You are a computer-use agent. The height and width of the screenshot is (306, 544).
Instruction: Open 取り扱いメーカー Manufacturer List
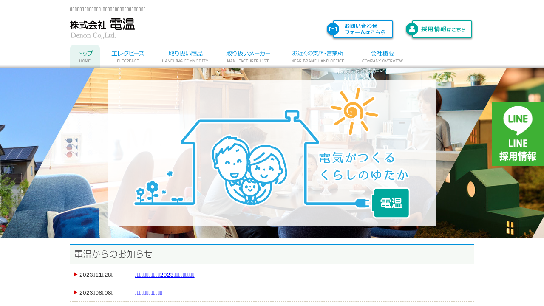248,57
